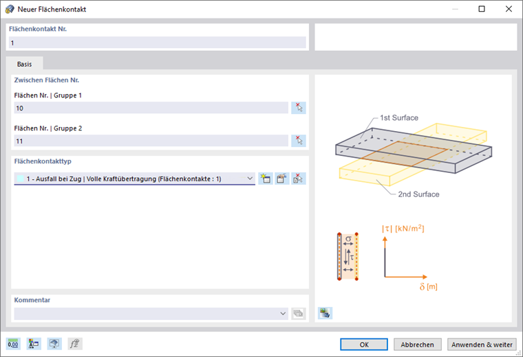Click the second bottom-left toolbar icon
Screen dimensions: 523x357
34,344
